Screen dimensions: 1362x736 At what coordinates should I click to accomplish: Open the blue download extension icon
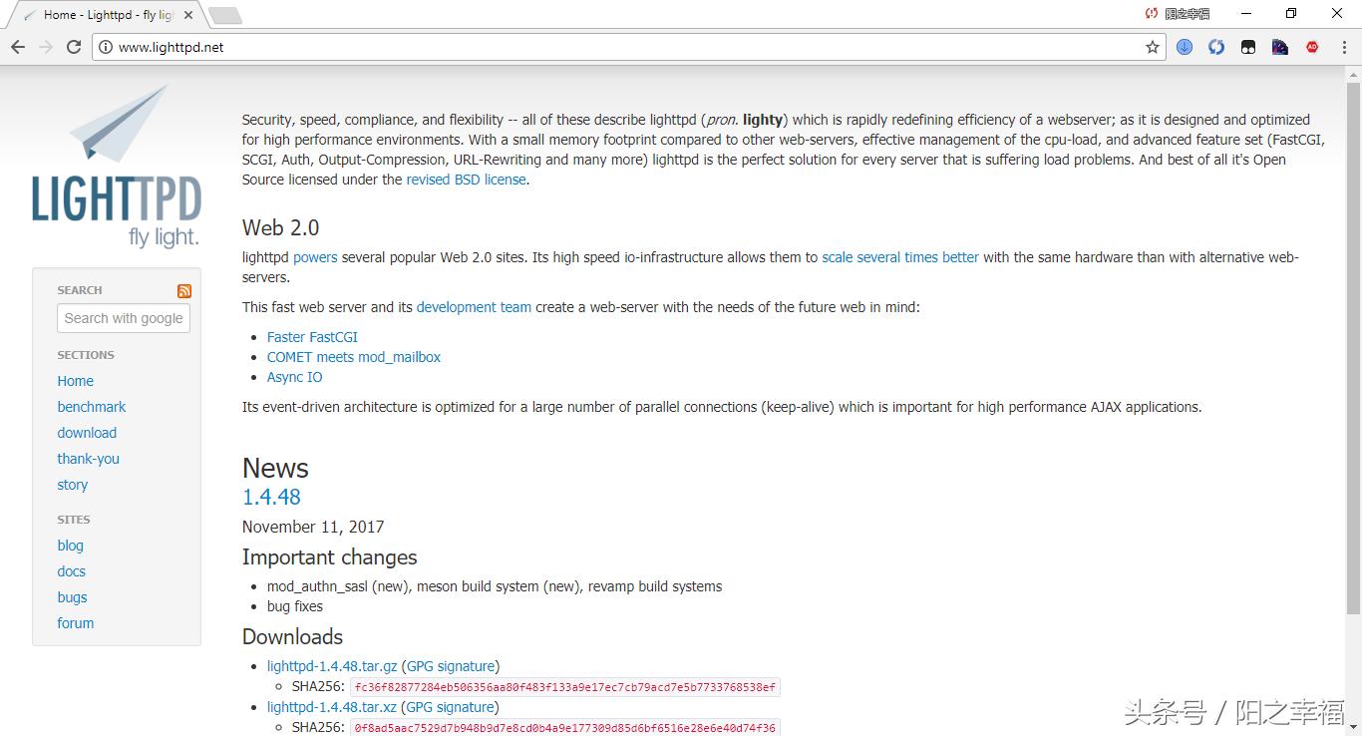tap(1185, 47)
